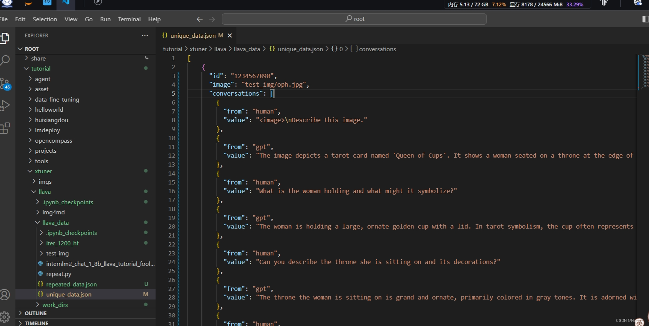Click the llava_data breadcrumb segment

(247, 49)
